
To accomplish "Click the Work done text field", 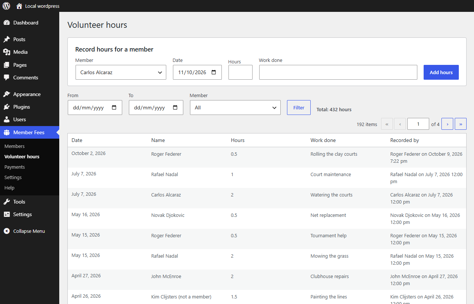I will click(x=338, y=72).
